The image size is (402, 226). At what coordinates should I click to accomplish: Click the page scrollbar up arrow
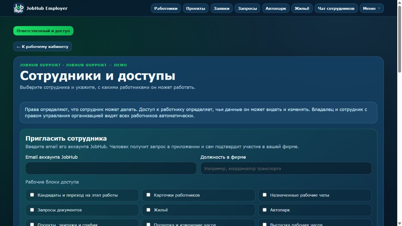pyautogui.click(x=399, y=3)
